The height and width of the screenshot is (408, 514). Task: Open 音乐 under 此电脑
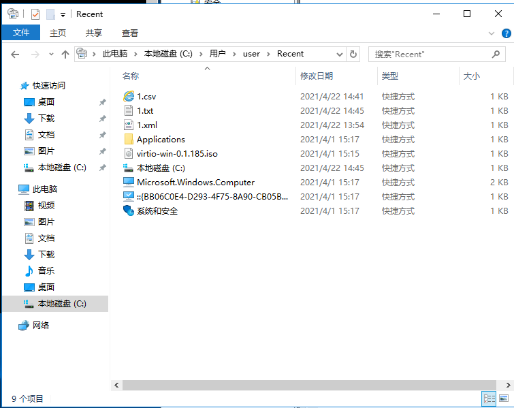[x=46, y=271]
